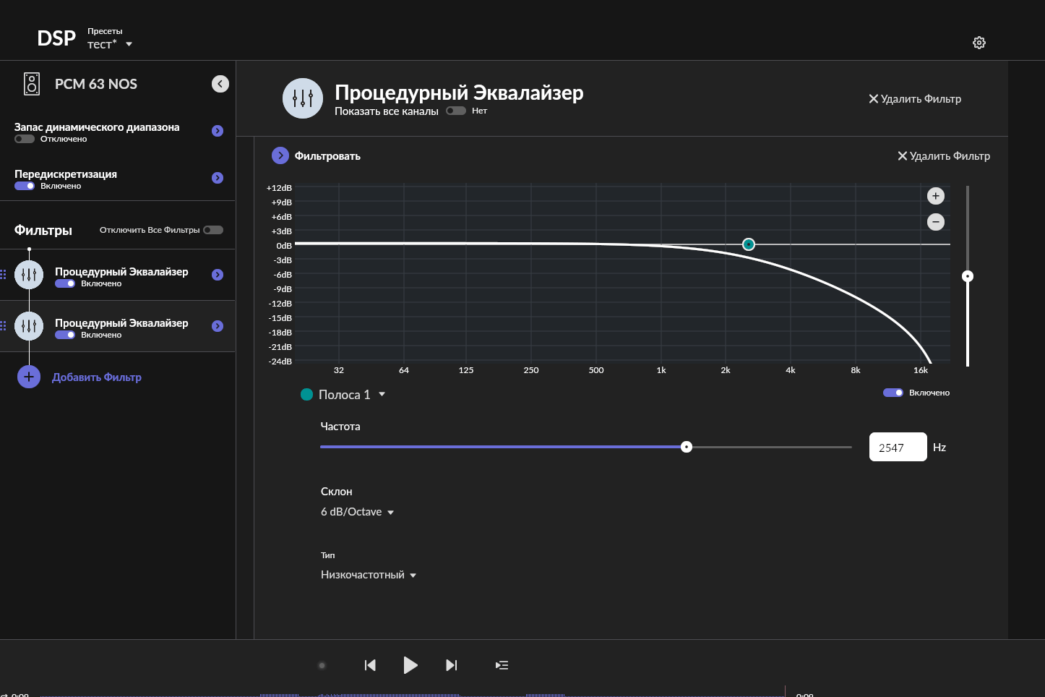Click the teal band point on graph
This screenshot has height=697, width=1045.
[x=749, y=244]
